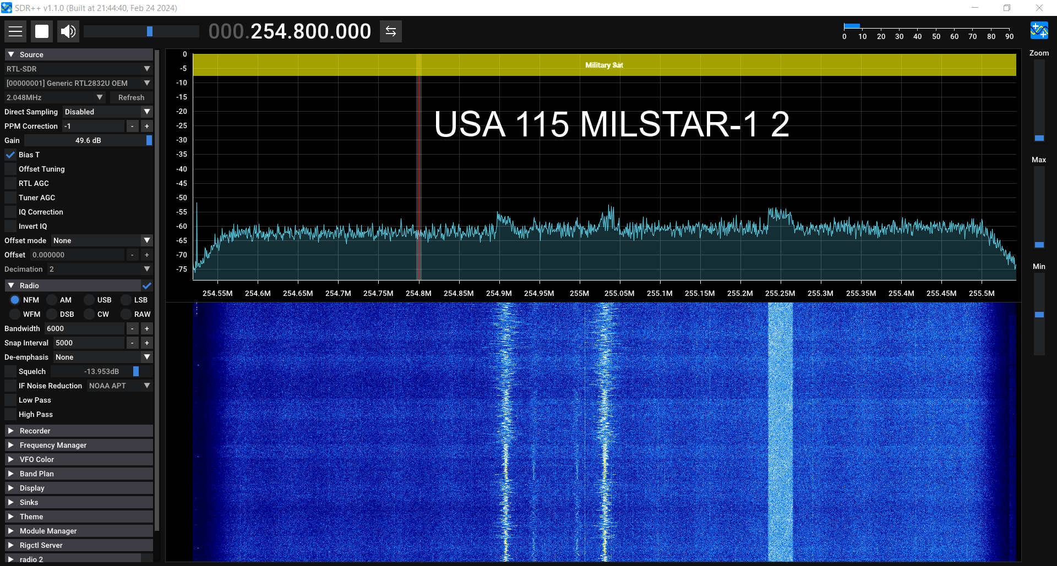Expand the Display section
This screenshot has height=566, width=1057.
point(79,488)
